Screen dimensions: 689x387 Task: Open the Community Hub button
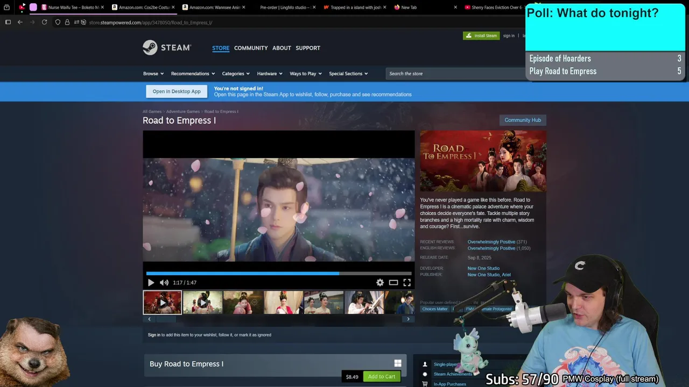tap(523, 120)
